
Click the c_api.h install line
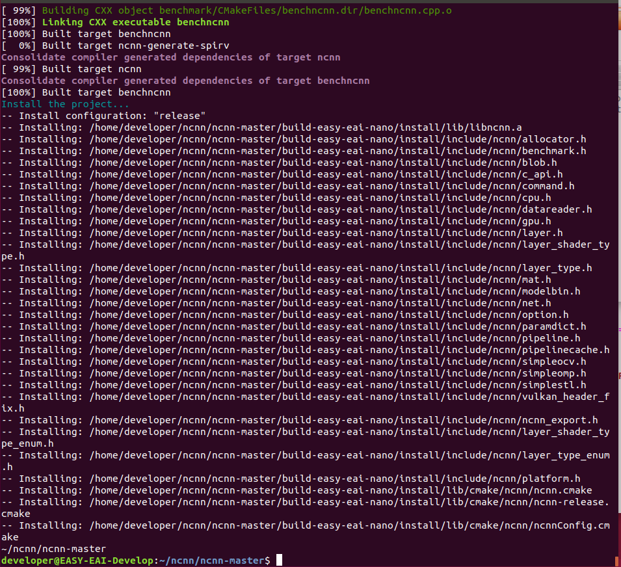tap(282, 174)
